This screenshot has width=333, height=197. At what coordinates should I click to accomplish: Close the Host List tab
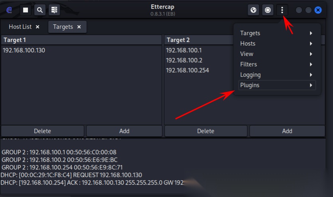[x=37, y=27]
